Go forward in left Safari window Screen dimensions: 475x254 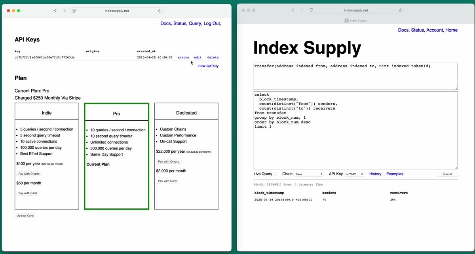(65, 11)
